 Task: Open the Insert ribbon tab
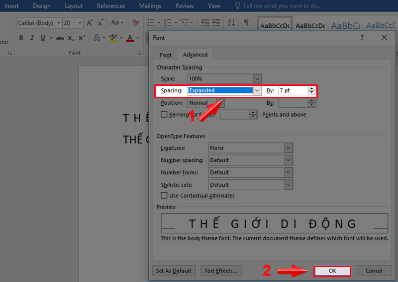[11, 6]
